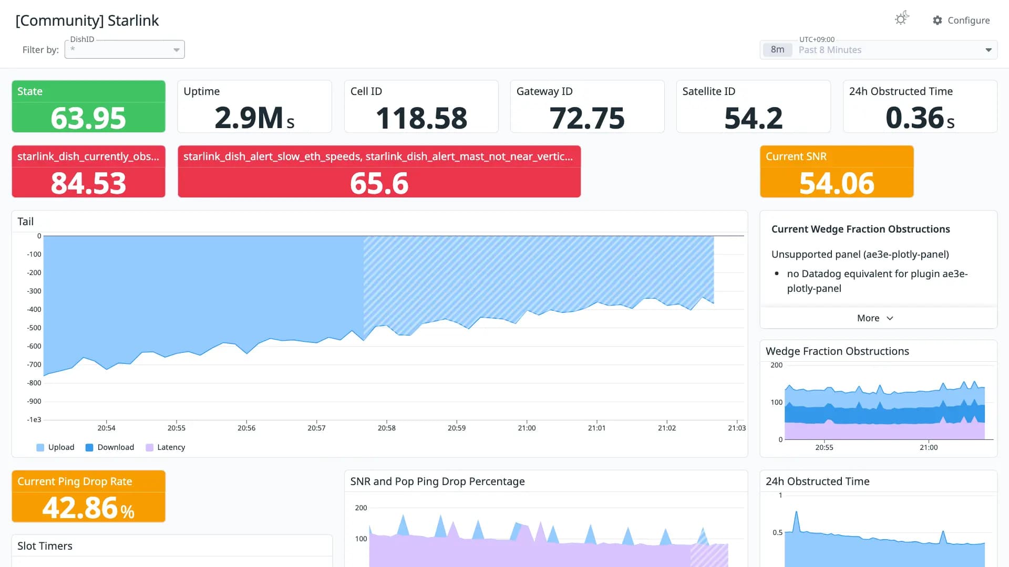This screenshot has height=567, width=1009.
Task: Select the Uptime 2.9M s widget
Action: click(x=254, y=107)
